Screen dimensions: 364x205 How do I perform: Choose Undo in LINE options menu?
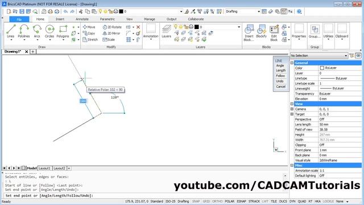(280, 81)
